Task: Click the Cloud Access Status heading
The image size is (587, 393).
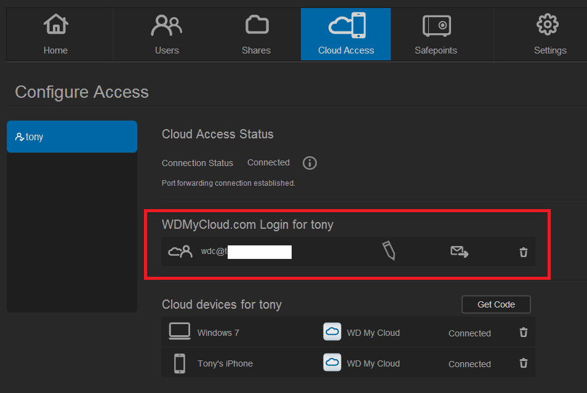Action: [217, 134]
